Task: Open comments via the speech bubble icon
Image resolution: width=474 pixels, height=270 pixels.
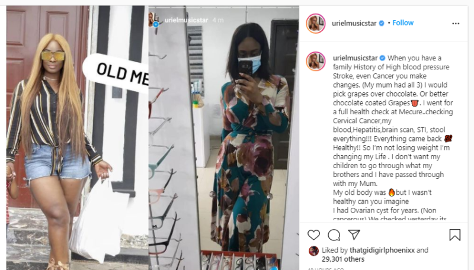Action: (334, 235)
